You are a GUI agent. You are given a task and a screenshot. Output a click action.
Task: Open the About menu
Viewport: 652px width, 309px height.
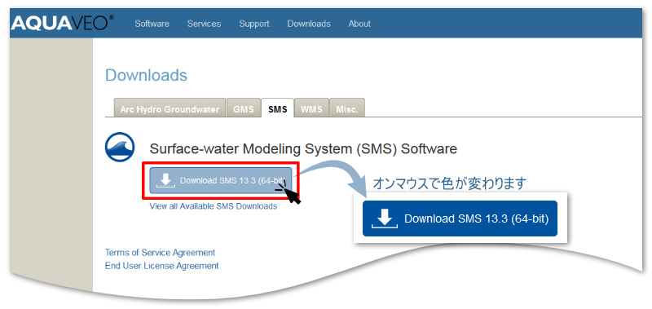tap(359, 24)
